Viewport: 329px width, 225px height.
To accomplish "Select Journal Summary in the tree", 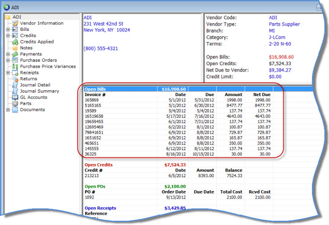I will click(39, 91).
